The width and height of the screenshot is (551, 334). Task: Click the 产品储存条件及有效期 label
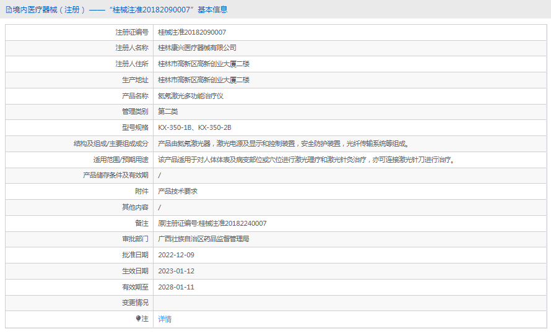(116, 175)
